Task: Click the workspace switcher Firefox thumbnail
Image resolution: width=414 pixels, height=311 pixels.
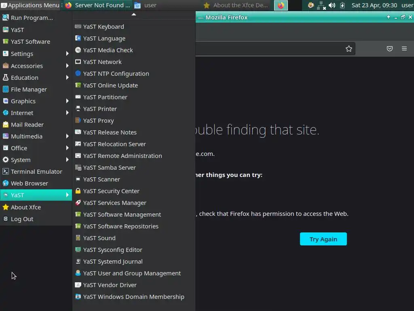Action: [x=281, y=5]
